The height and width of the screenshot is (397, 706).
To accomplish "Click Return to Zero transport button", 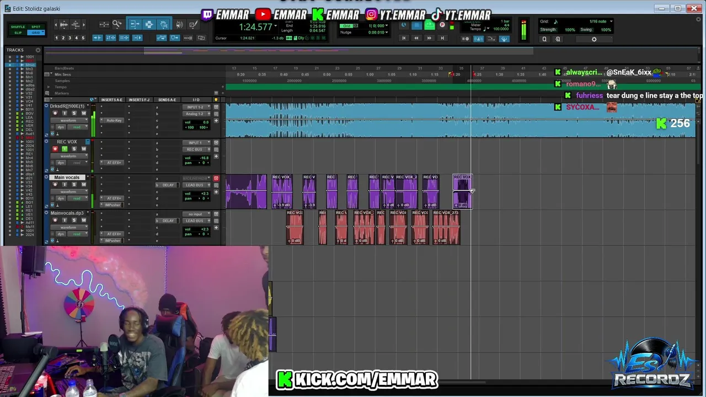I will 404,38.
